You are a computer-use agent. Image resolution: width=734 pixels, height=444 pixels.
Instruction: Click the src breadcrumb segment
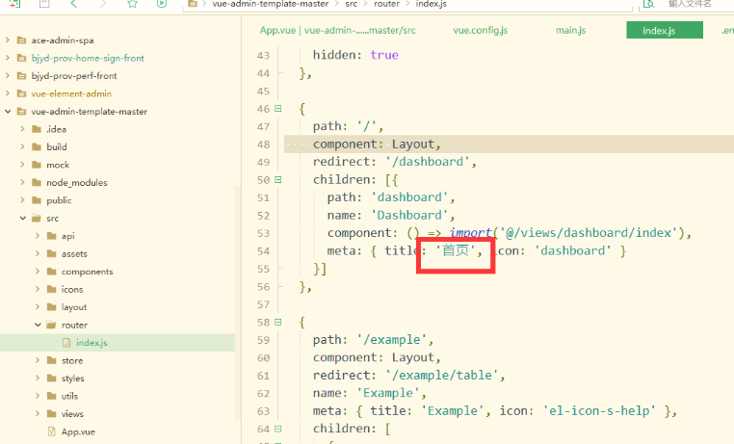[x=352, y=4]
